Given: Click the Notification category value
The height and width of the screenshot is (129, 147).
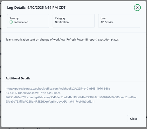Looking at the screenshot, I should point(62,22).
